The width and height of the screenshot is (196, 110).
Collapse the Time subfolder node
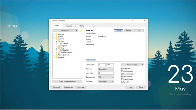pyautogui.click(x=56, y=48)
